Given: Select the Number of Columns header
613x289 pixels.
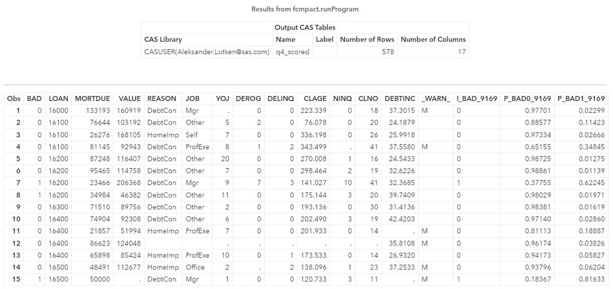Looking at the screenshot, I should point(433,40).
